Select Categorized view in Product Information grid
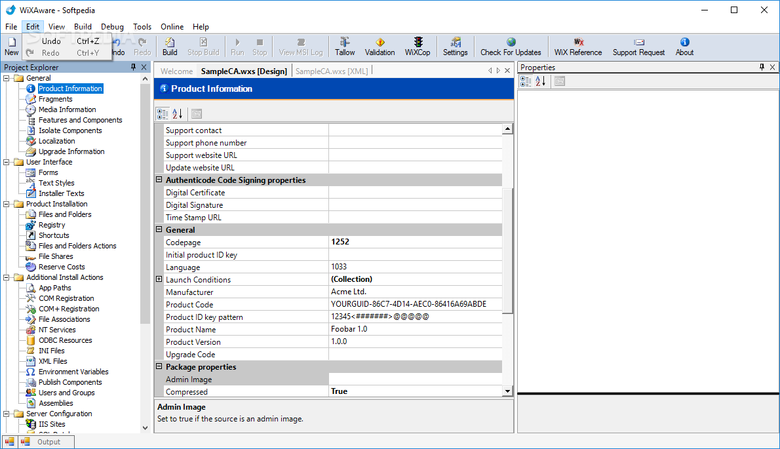The width and height of the screenshot is (780, 449). point(163,114)
